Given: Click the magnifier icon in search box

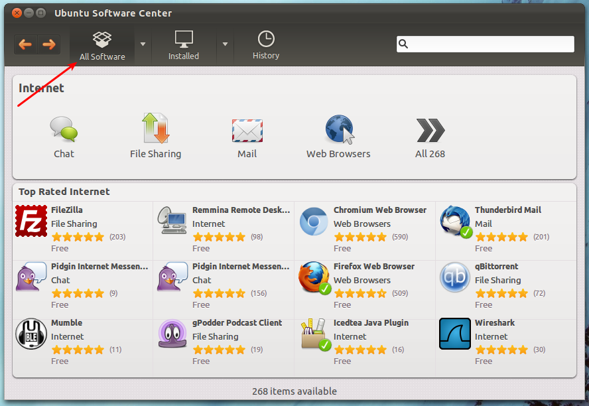Looking at the screenshot, I should point(403,44).
